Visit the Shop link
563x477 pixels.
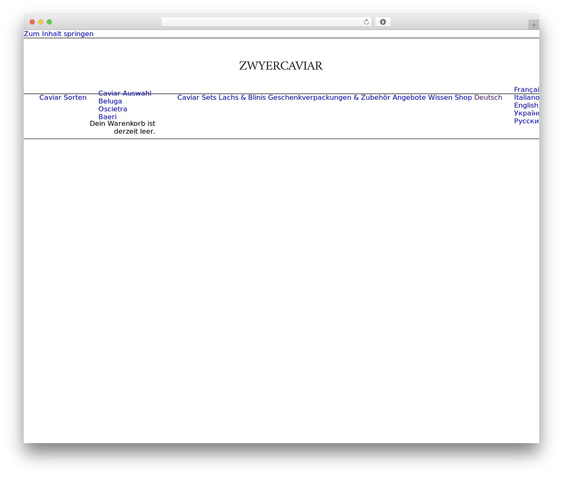463,97
